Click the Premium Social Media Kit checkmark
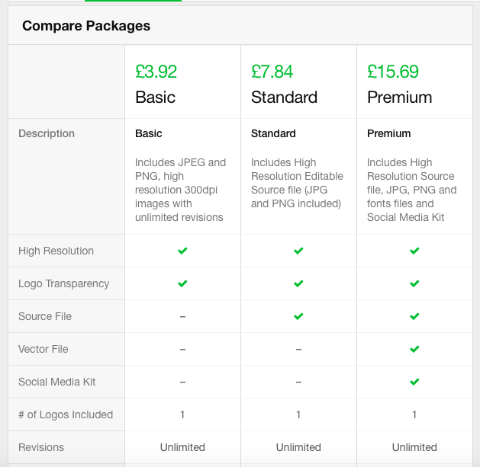480x467 pixels. click(414, 382)
